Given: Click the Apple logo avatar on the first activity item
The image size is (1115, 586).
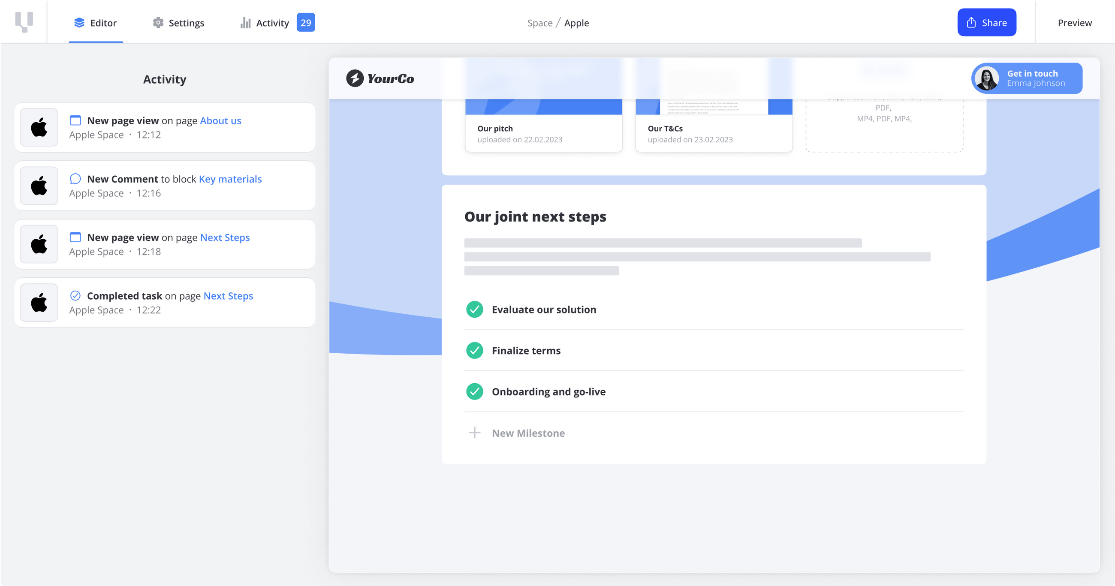Looking at the screenshot, I should point(39,127).
